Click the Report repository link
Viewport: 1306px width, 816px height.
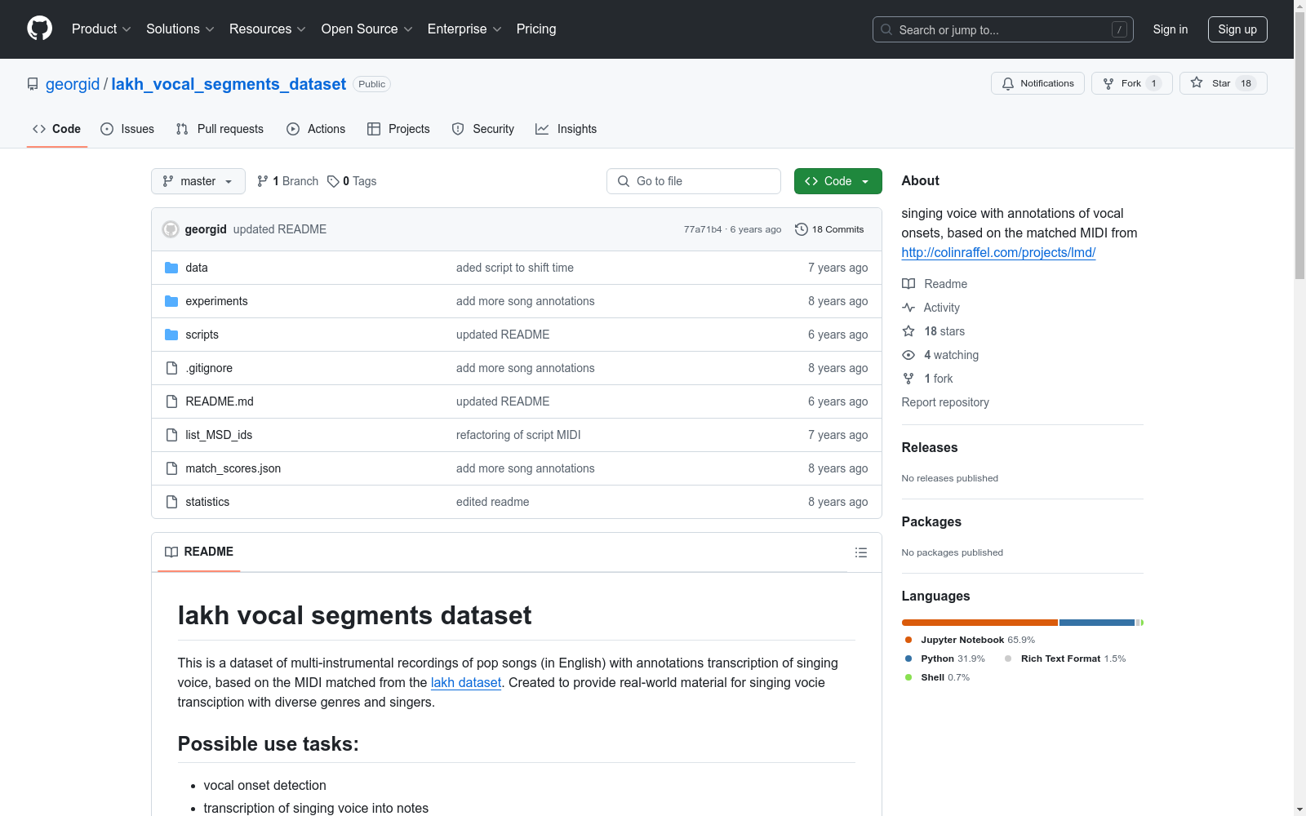point(945,402)
